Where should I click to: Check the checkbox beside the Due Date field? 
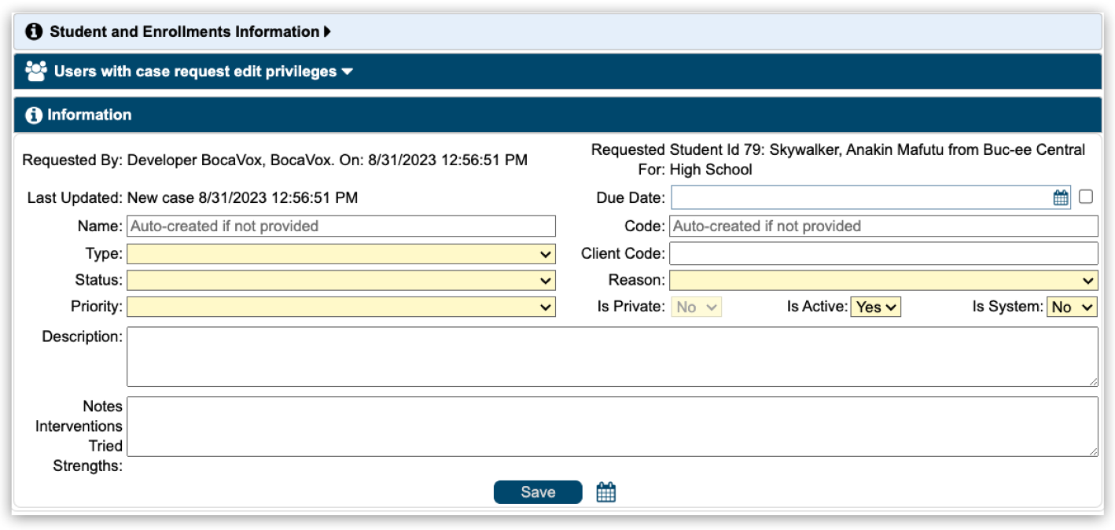click(x=1087, y=197)
